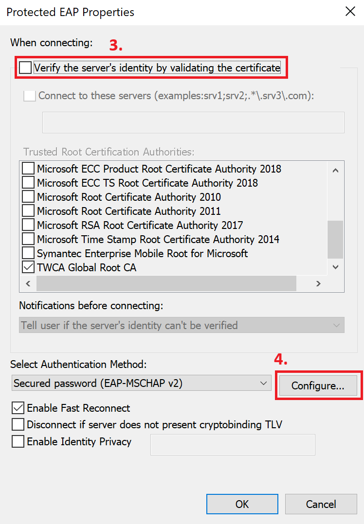Enable Identity Privacy checkbox

[x=18, y=441]
